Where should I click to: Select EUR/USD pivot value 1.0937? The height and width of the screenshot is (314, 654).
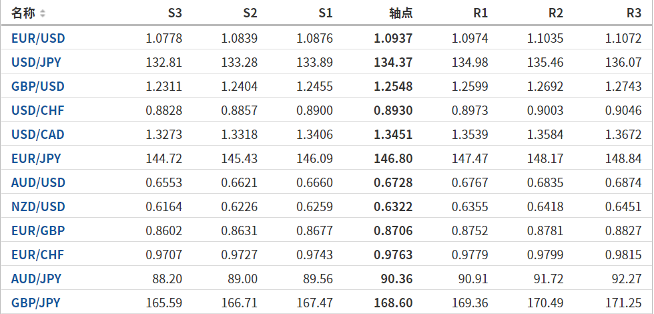tap(393, 39)
